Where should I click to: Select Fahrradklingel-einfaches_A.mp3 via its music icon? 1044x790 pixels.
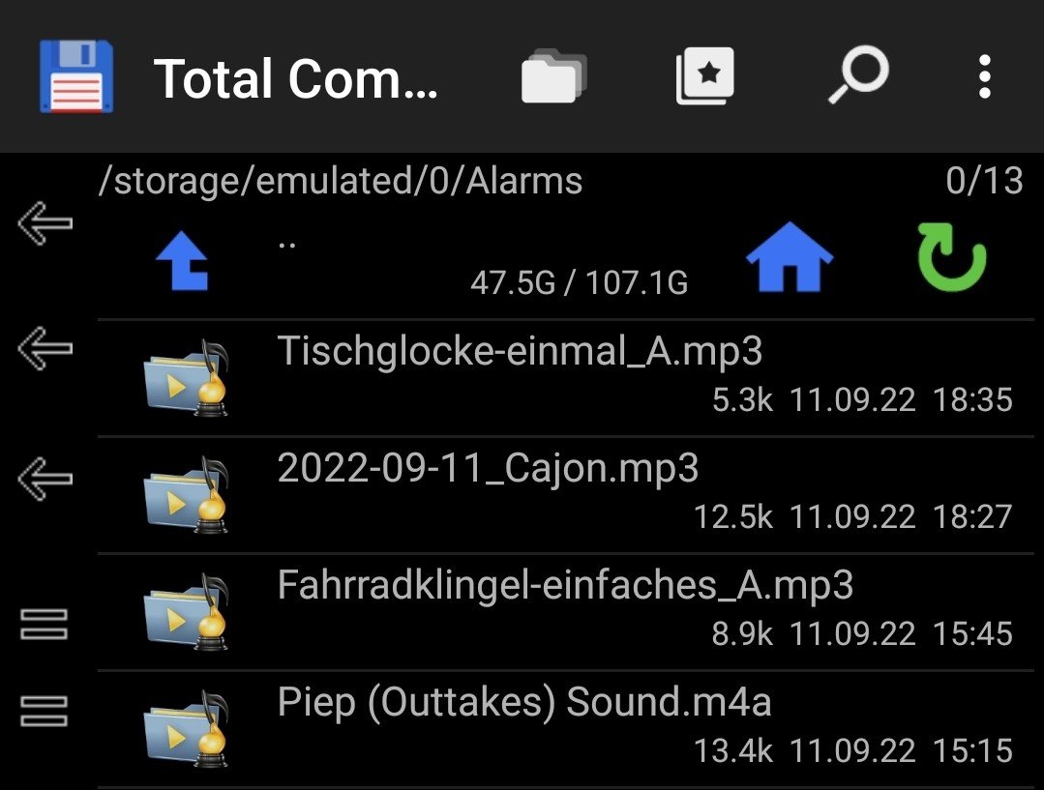(185, 612)
